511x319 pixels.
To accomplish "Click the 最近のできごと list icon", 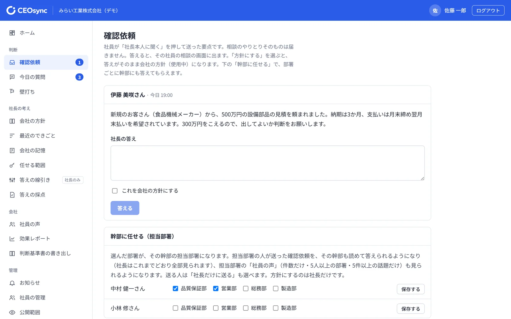I will 12,136.
